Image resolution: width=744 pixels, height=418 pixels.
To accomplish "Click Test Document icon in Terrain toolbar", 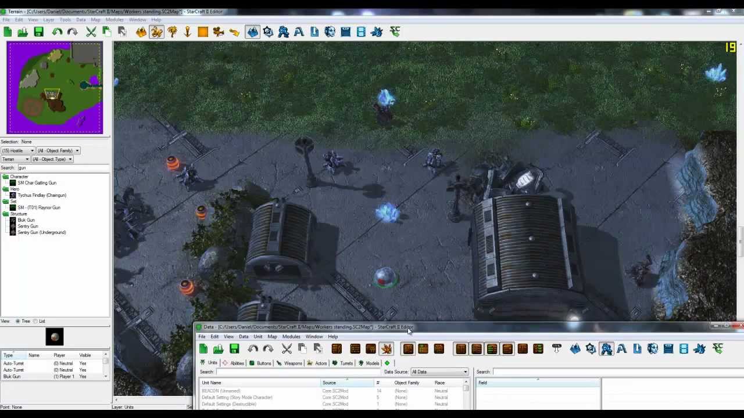I will coord(395,32).
